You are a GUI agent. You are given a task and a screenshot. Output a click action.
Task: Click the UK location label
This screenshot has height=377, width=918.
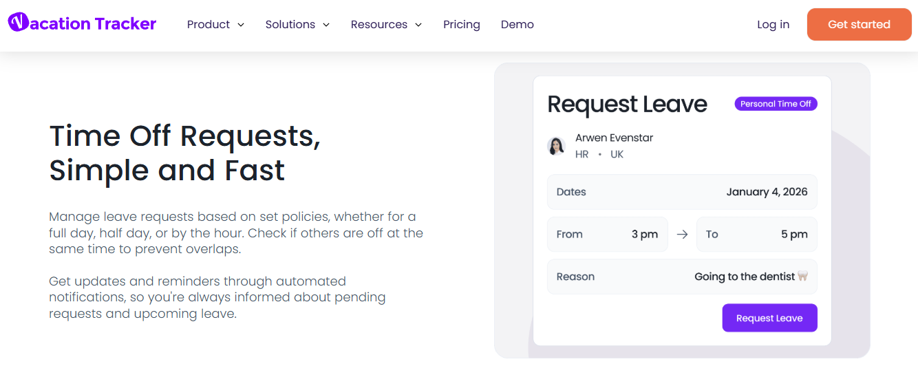point(617,154)
